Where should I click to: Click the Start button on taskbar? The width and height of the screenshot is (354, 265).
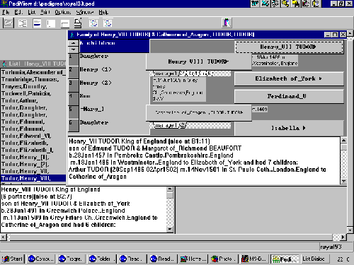point(12,259)
